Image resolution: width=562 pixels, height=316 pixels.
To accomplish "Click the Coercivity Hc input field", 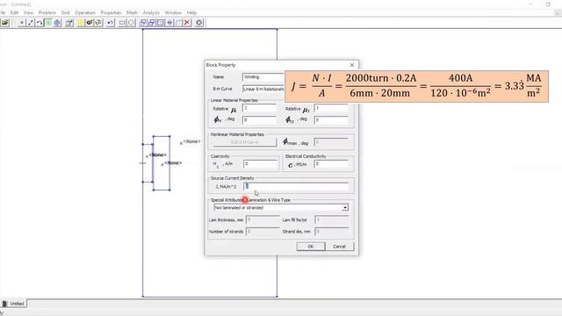I will pyautogui.click(x=261, y=164).
